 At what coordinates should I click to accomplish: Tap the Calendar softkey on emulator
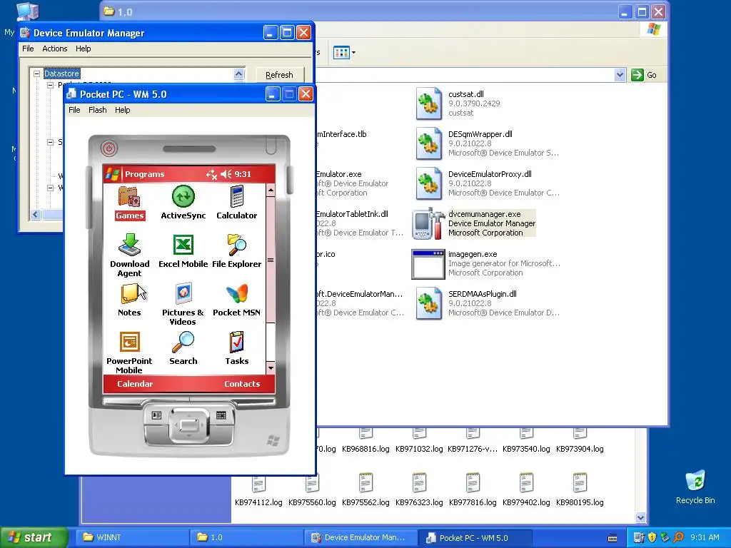tap(135, 384)
